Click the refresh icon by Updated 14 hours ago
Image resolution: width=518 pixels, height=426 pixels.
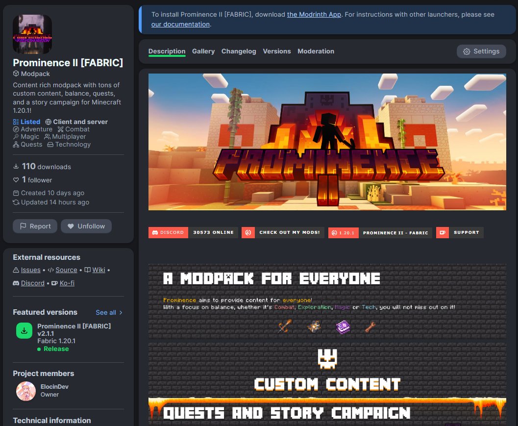pos(16,202)
